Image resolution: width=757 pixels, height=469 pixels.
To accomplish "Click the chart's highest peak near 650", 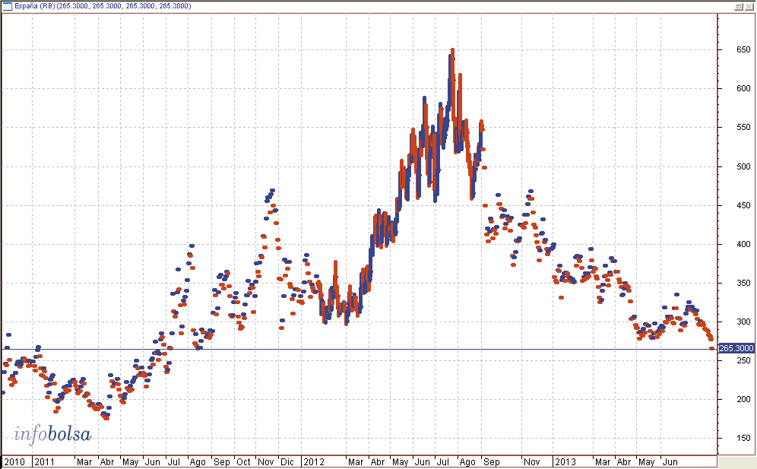I will coord(453,51).
